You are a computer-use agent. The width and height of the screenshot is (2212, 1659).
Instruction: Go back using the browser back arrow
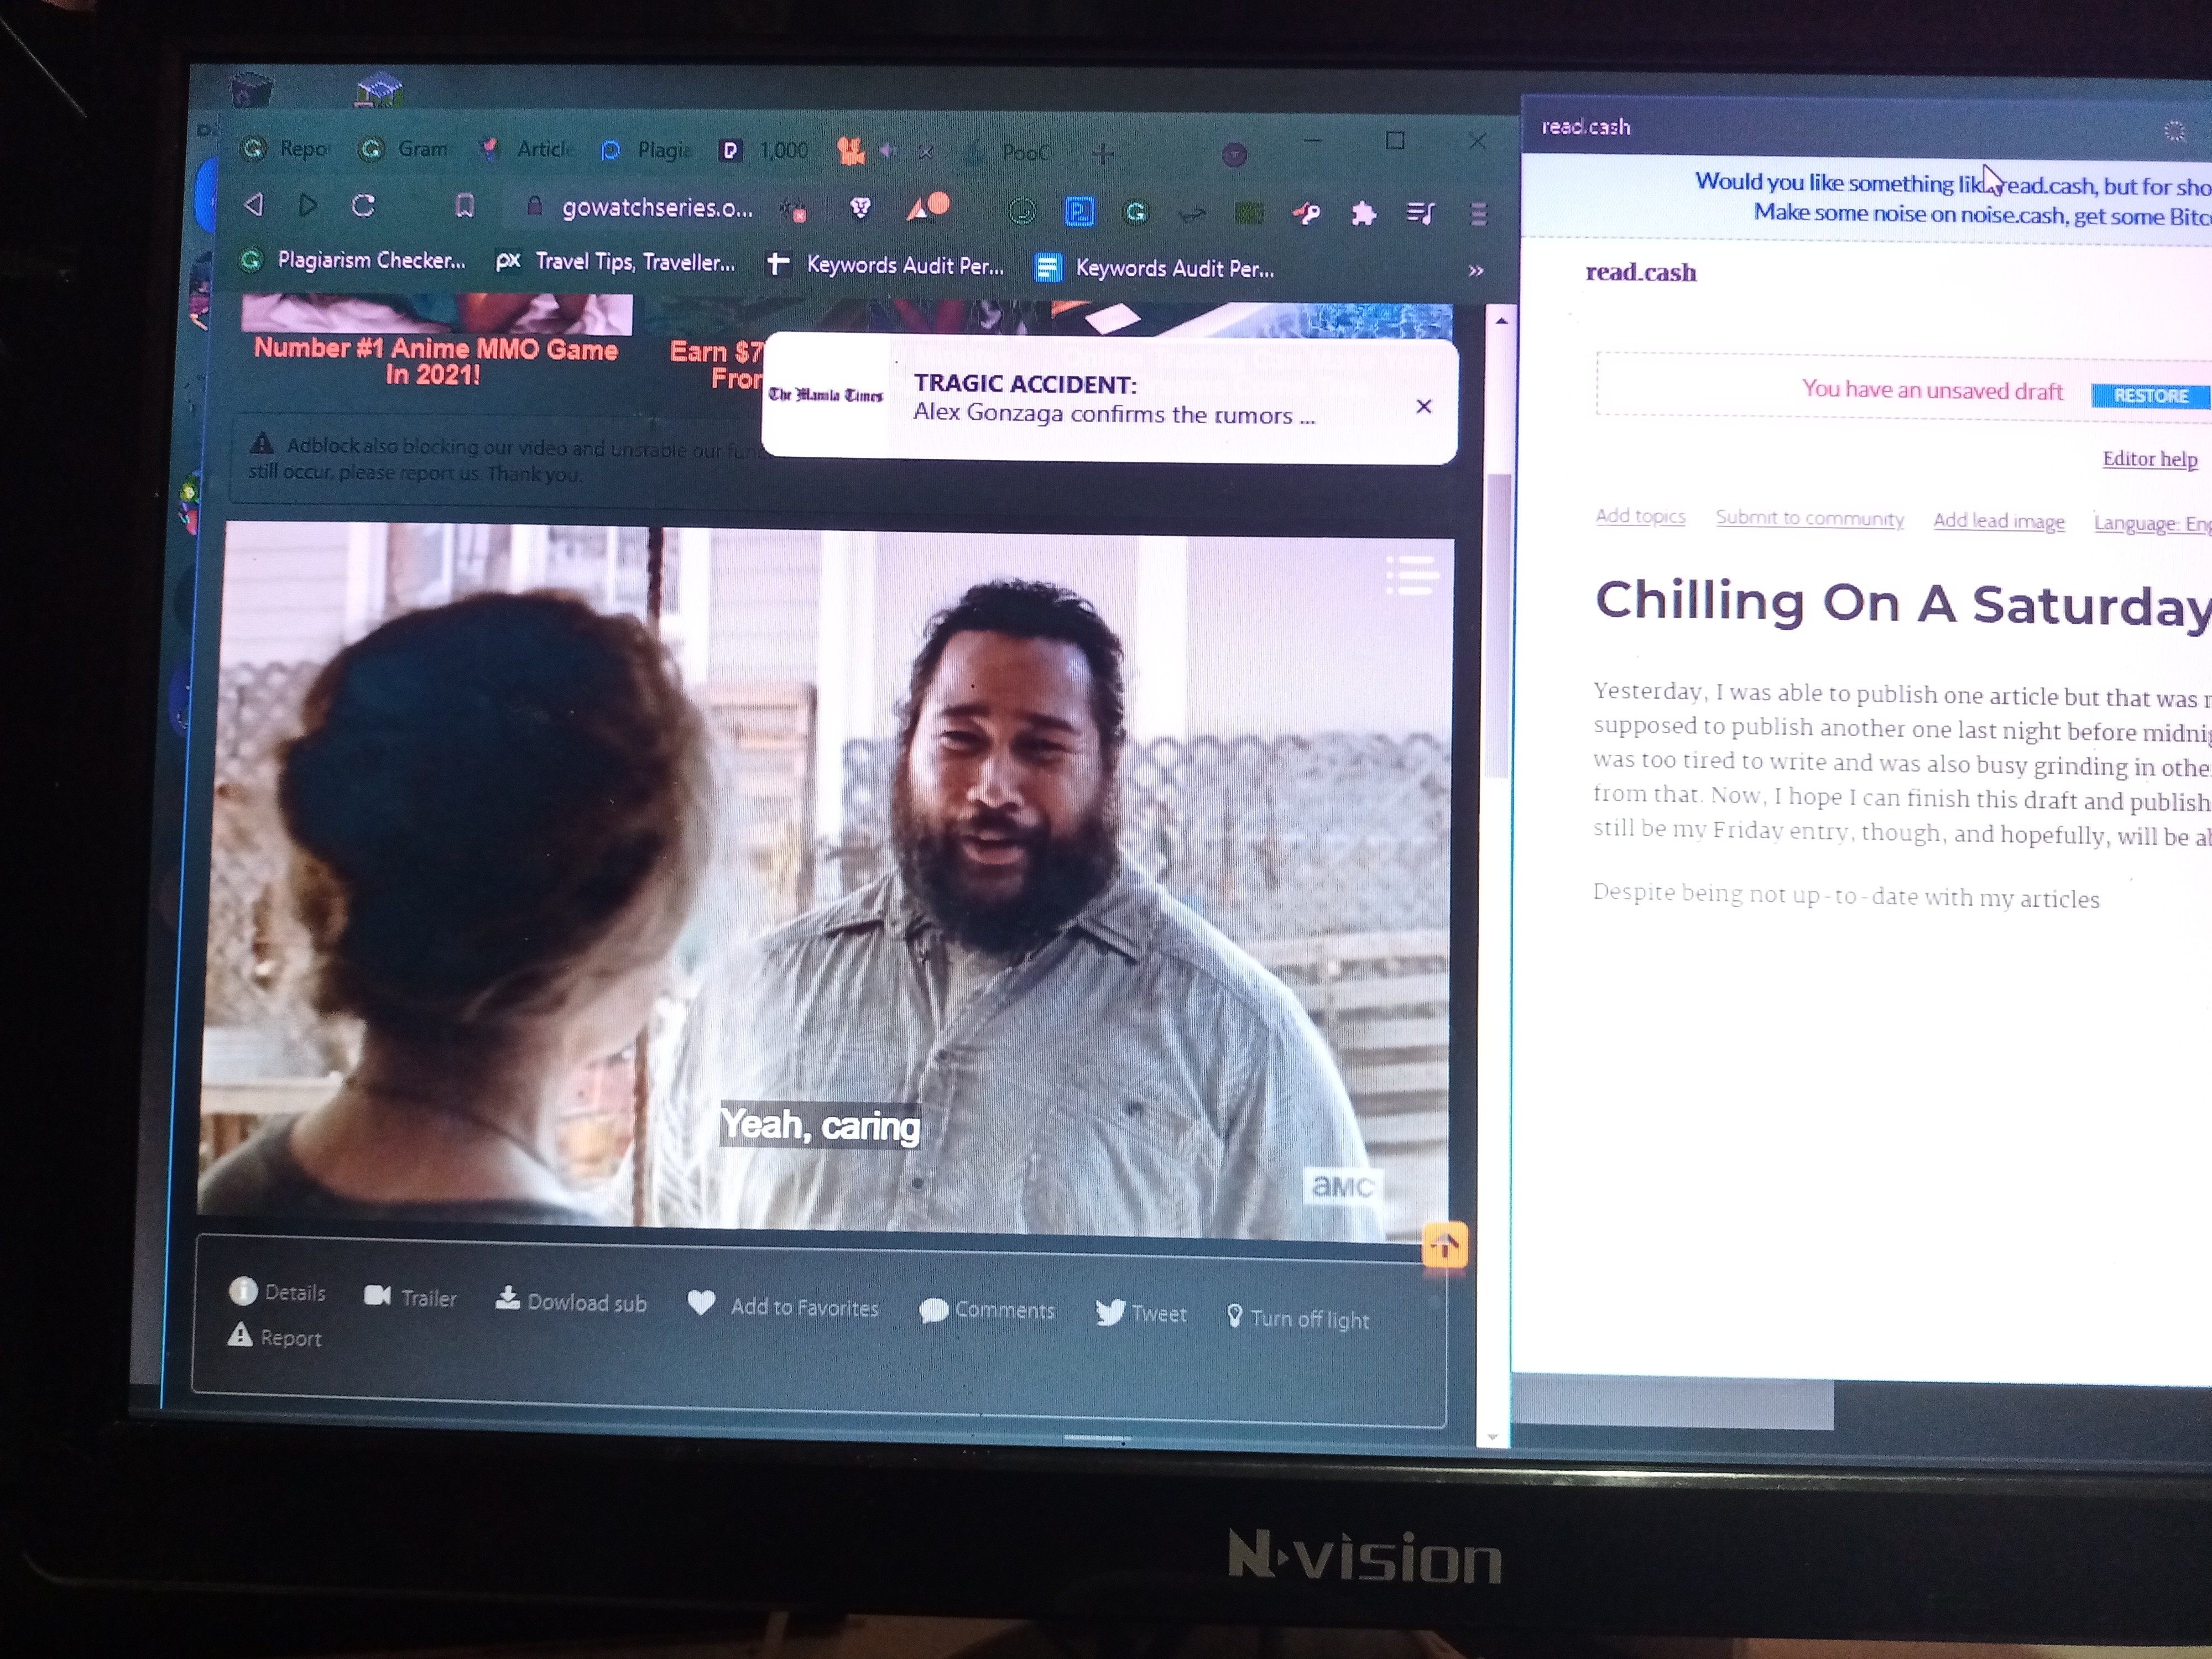254,205
